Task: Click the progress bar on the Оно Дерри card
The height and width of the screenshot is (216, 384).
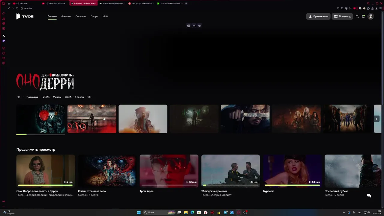Action: click(46, 185)
